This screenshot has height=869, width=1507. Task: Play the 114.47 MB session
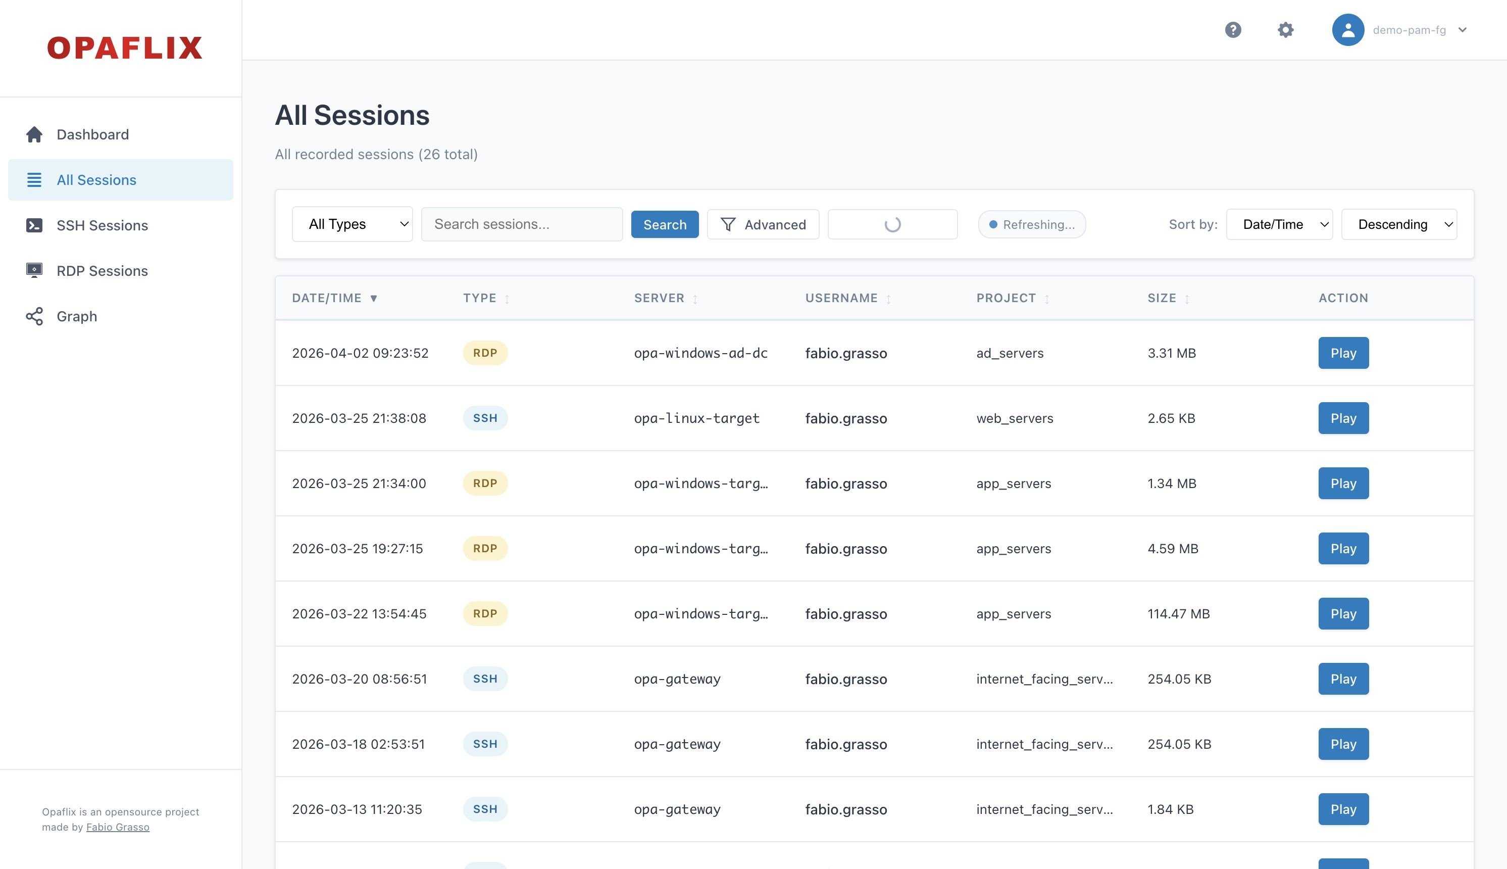[x=1343, y=613]
